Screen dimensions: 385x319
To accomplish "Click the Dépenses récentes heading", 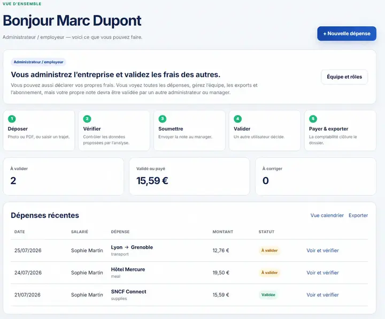I will [45, 215].
